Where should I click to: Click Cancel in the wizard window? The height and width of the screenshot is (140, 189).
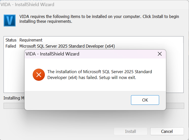[167, 131]
